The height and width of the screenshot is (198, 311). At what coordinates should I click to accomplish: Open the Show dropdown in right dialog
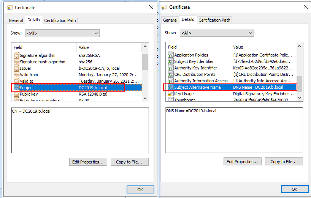[x=217, y=33]
